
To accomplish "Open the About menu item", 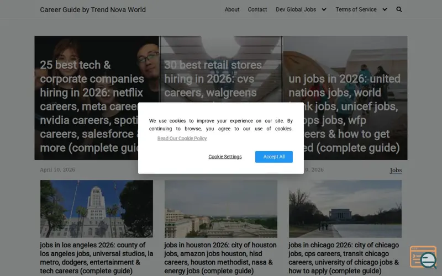I will (231, 9).
